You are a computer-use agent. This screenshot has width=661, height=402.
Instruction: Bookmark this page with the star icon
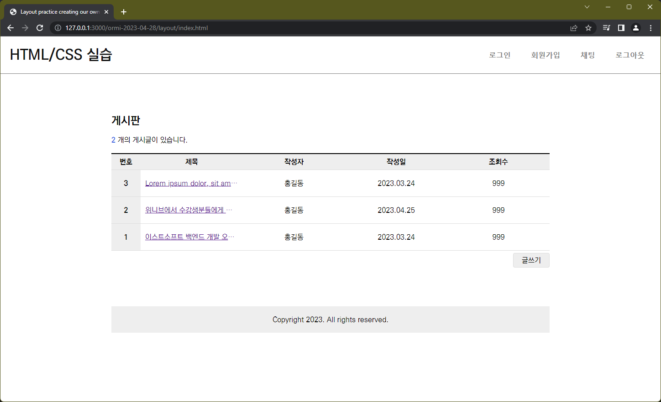[588, 28]
